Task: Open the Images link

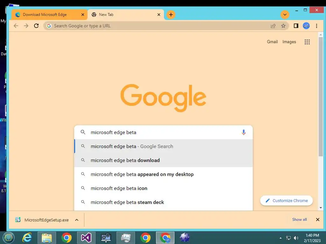Action: pos(289,42)
